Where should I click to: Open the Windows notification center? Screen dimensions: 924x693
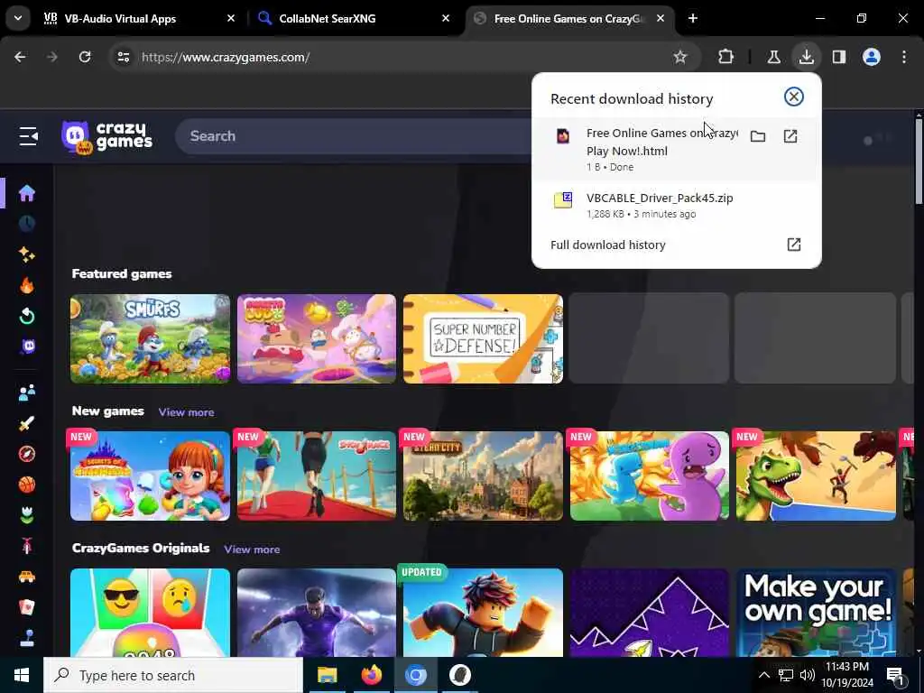click(x=895, y=675)
